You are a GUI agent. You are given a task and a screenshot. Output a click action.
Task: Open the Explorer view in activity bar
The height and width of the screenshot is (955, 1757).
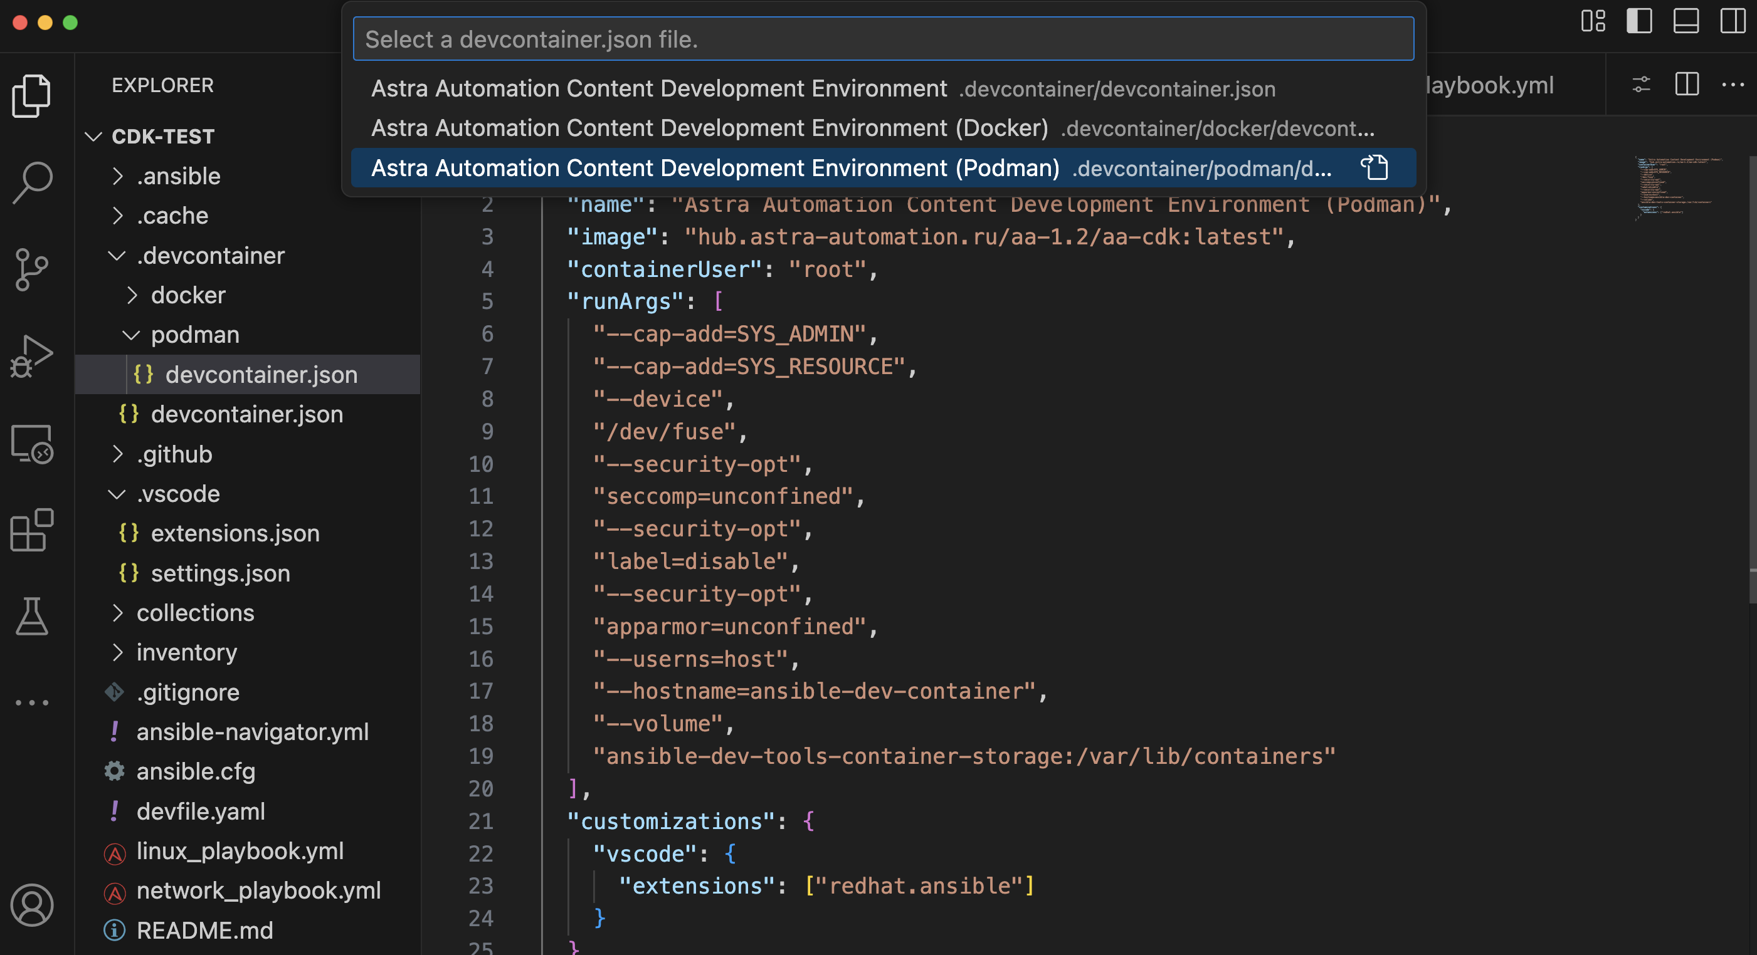coord(31,95)
